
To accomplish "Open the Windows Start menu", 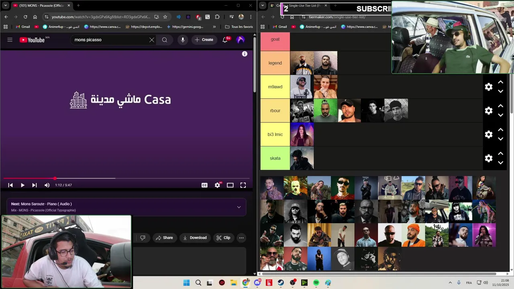I will point(186,283).
